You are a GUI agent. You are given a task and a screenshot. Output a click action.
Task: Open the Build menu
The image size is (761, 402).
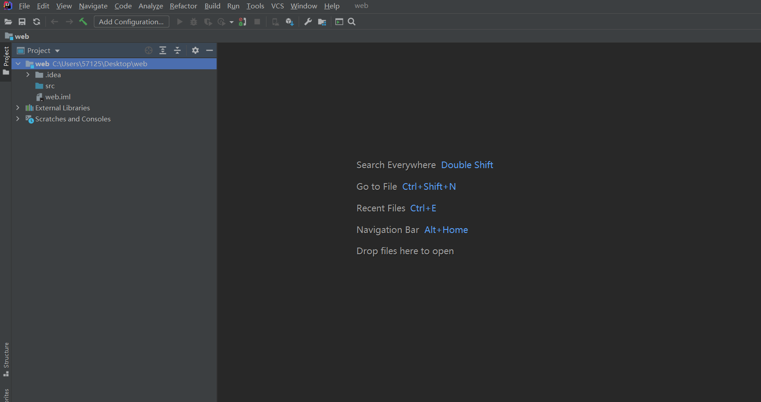click(x=212, y=6)
